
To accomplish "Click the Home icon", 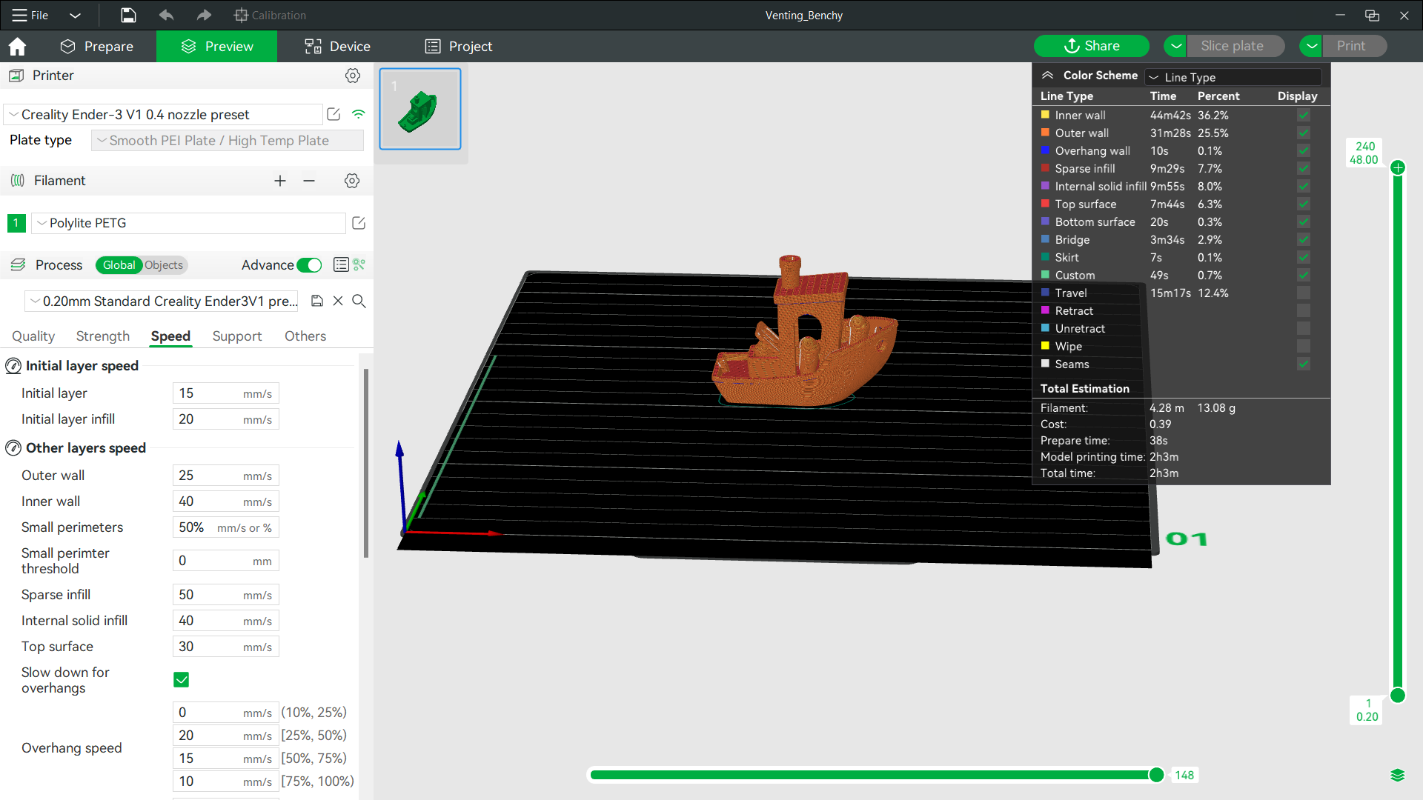I will (x=17, y=47).
